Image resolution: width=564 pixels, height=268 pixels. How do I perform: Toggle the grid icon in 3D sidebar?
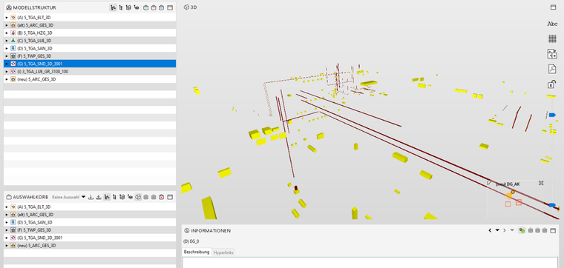coord(552,38)
